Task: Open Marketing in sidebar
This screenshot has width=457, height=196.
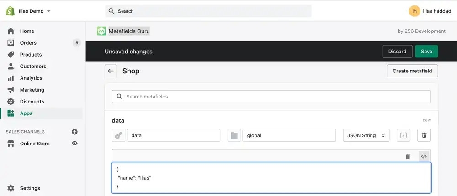Action: click(x=32, y=90)
